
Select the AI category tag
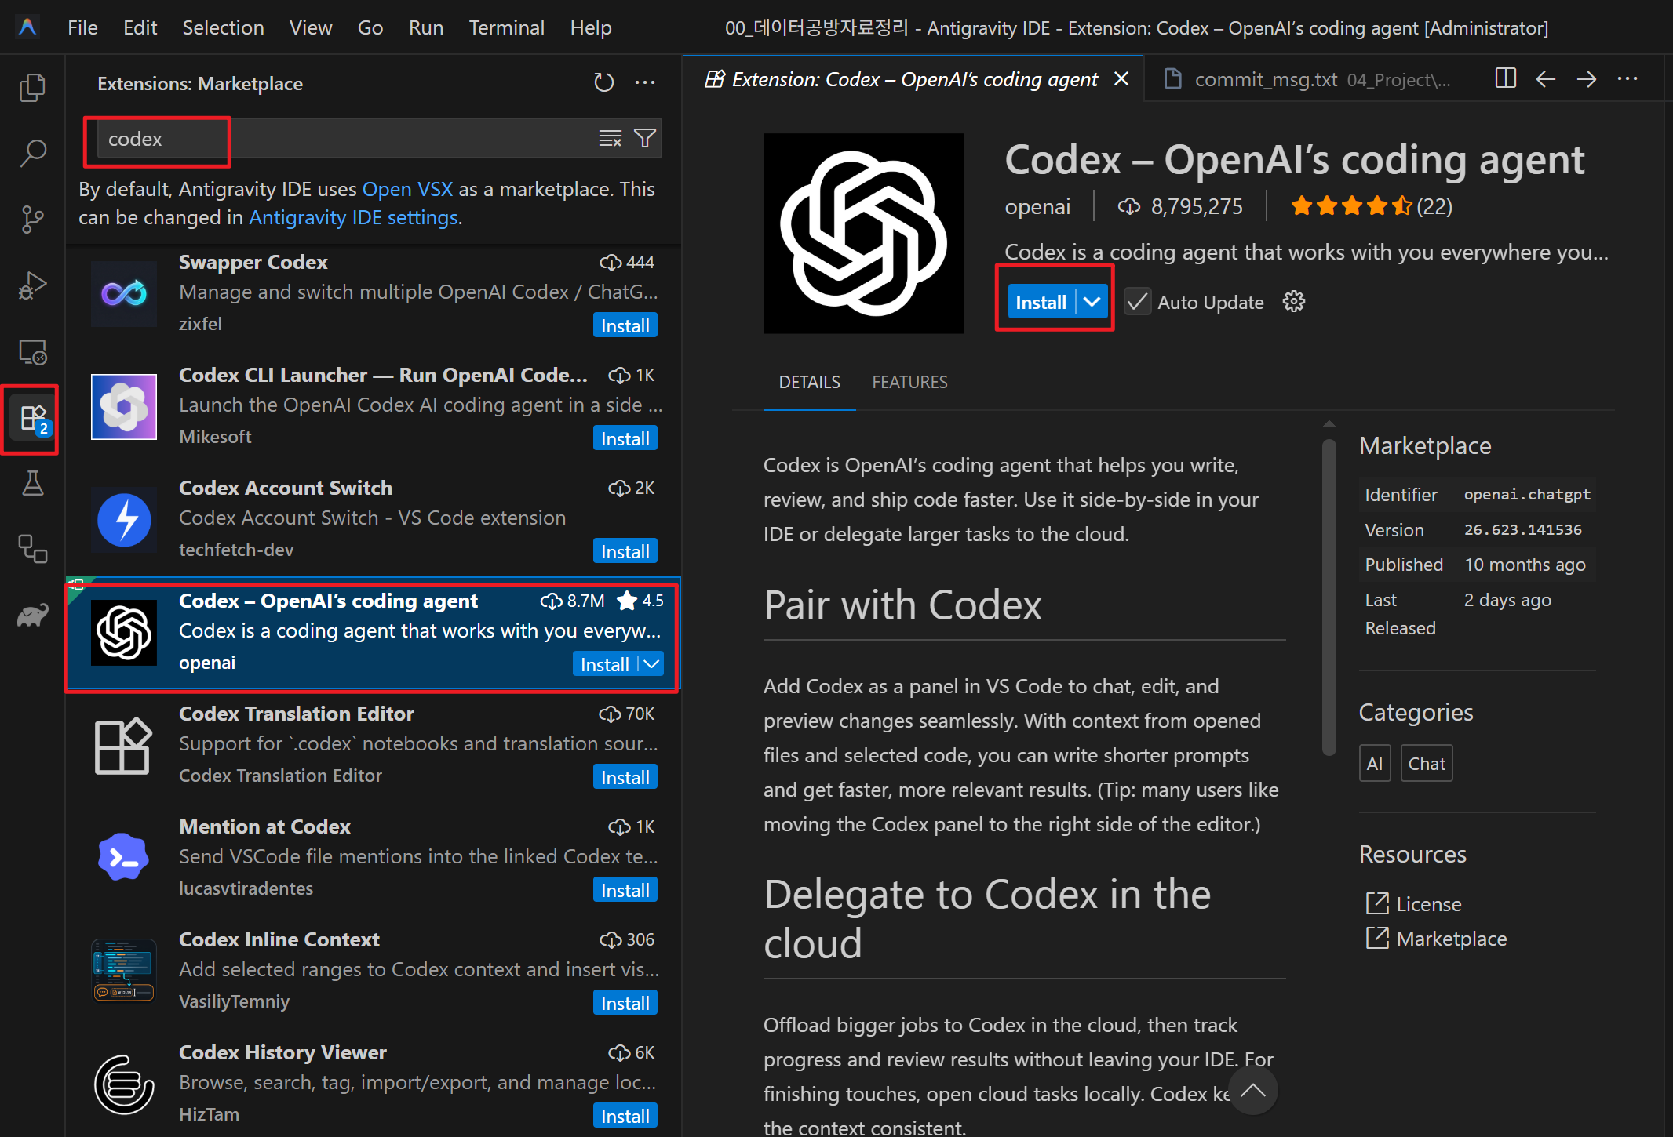point(1375,763)
